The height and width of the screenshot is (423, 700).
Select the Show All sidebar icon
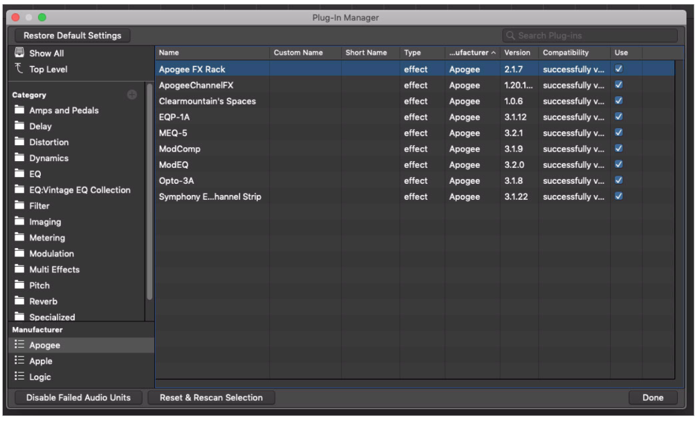click(x=21, y=53)
